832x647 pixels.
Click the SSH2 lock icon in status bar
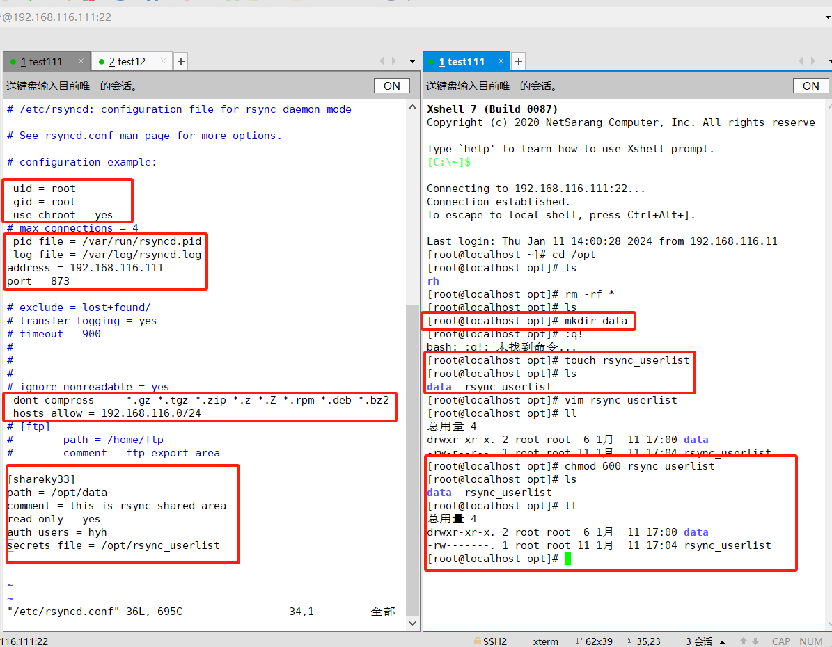point(477,641)
